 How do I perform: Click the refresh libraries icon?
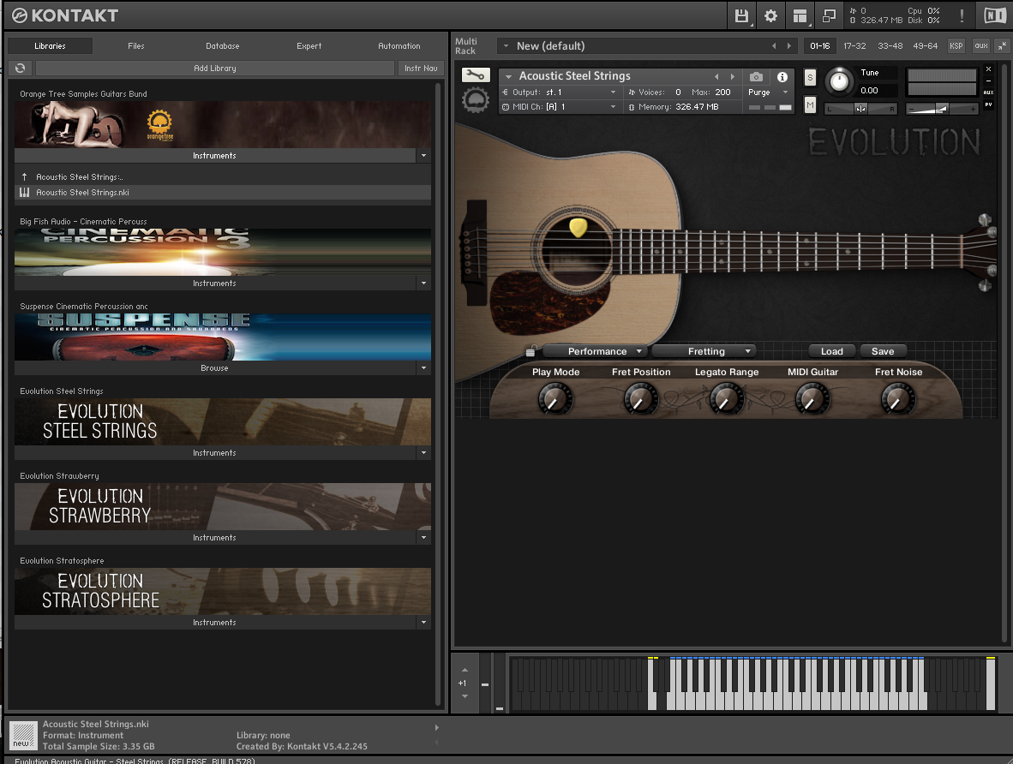click(x=20, y=68)
